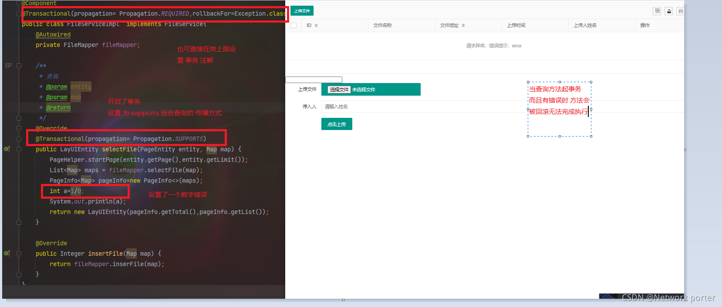Click the export table icon
The image size is (722, 307).
click(x=669, y=11)
